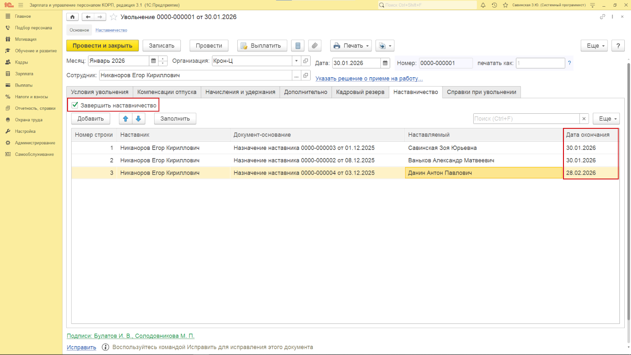This screenshot has height=355, width=631.
Task: Expand the Организация dropdown list
Action: pyautogui.click(x=296, y=61)
